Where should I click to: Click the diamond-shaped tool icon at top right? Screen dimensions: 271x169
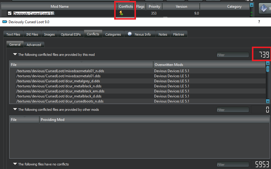pos(263,8)
